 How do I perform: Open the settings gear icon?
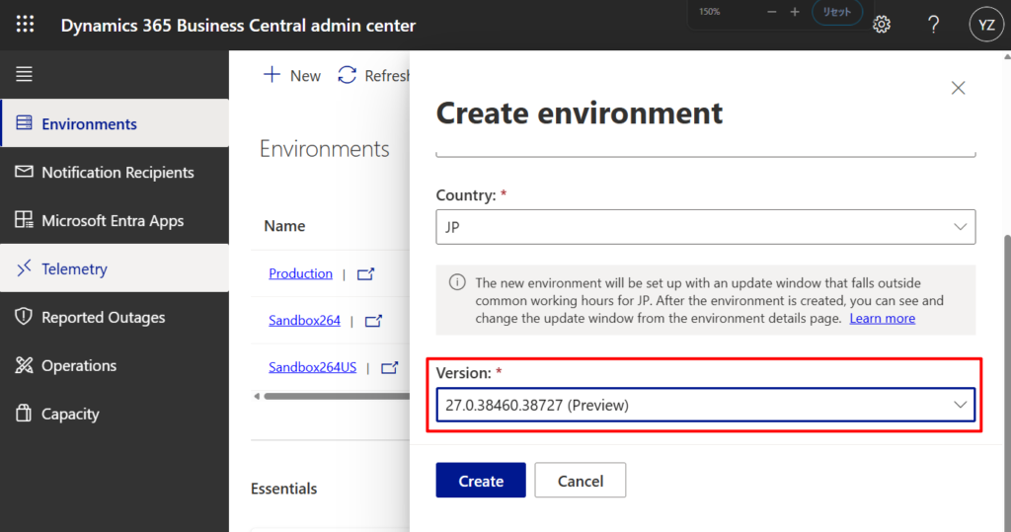pos(882,25)
